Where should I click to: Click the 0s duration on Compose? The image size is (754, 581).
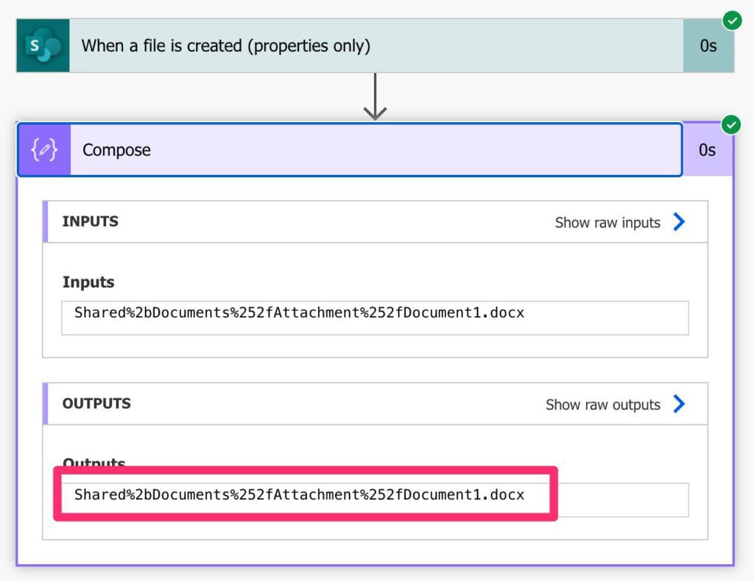click(710, 149)
